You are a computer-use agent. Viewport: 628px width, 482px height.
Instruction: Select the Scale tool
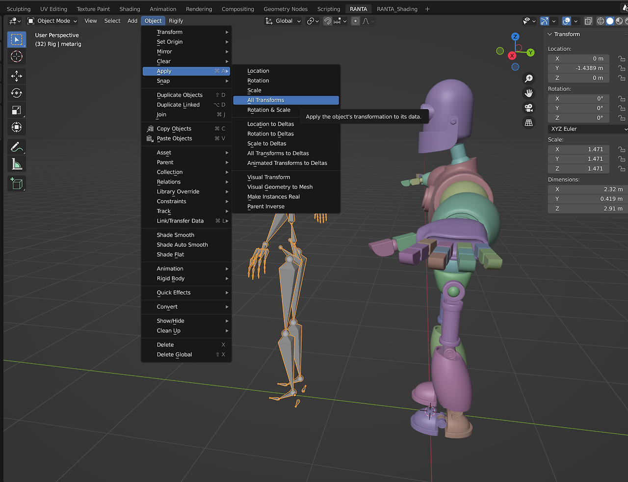[17, 110]
